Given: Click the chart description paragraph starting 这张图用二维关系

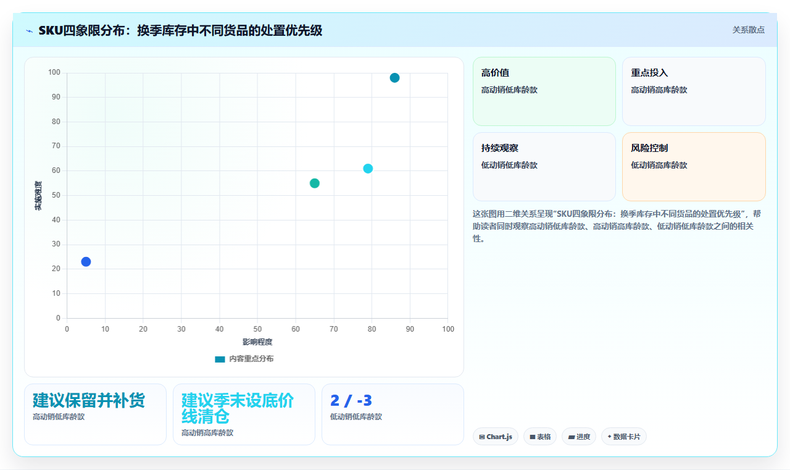Looking at the screenshot, I should pyautogui.click(x=619, y=226).
